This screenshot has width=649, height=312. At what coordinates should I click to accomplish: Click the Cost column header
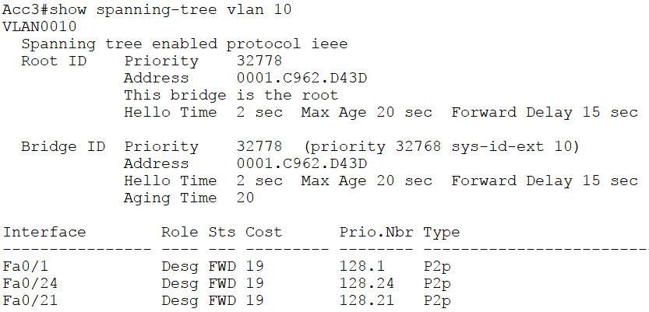[264, 232]
